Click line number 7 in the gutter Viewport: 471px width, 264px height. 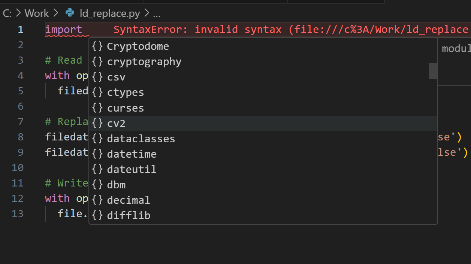click(x=20, y=122)
